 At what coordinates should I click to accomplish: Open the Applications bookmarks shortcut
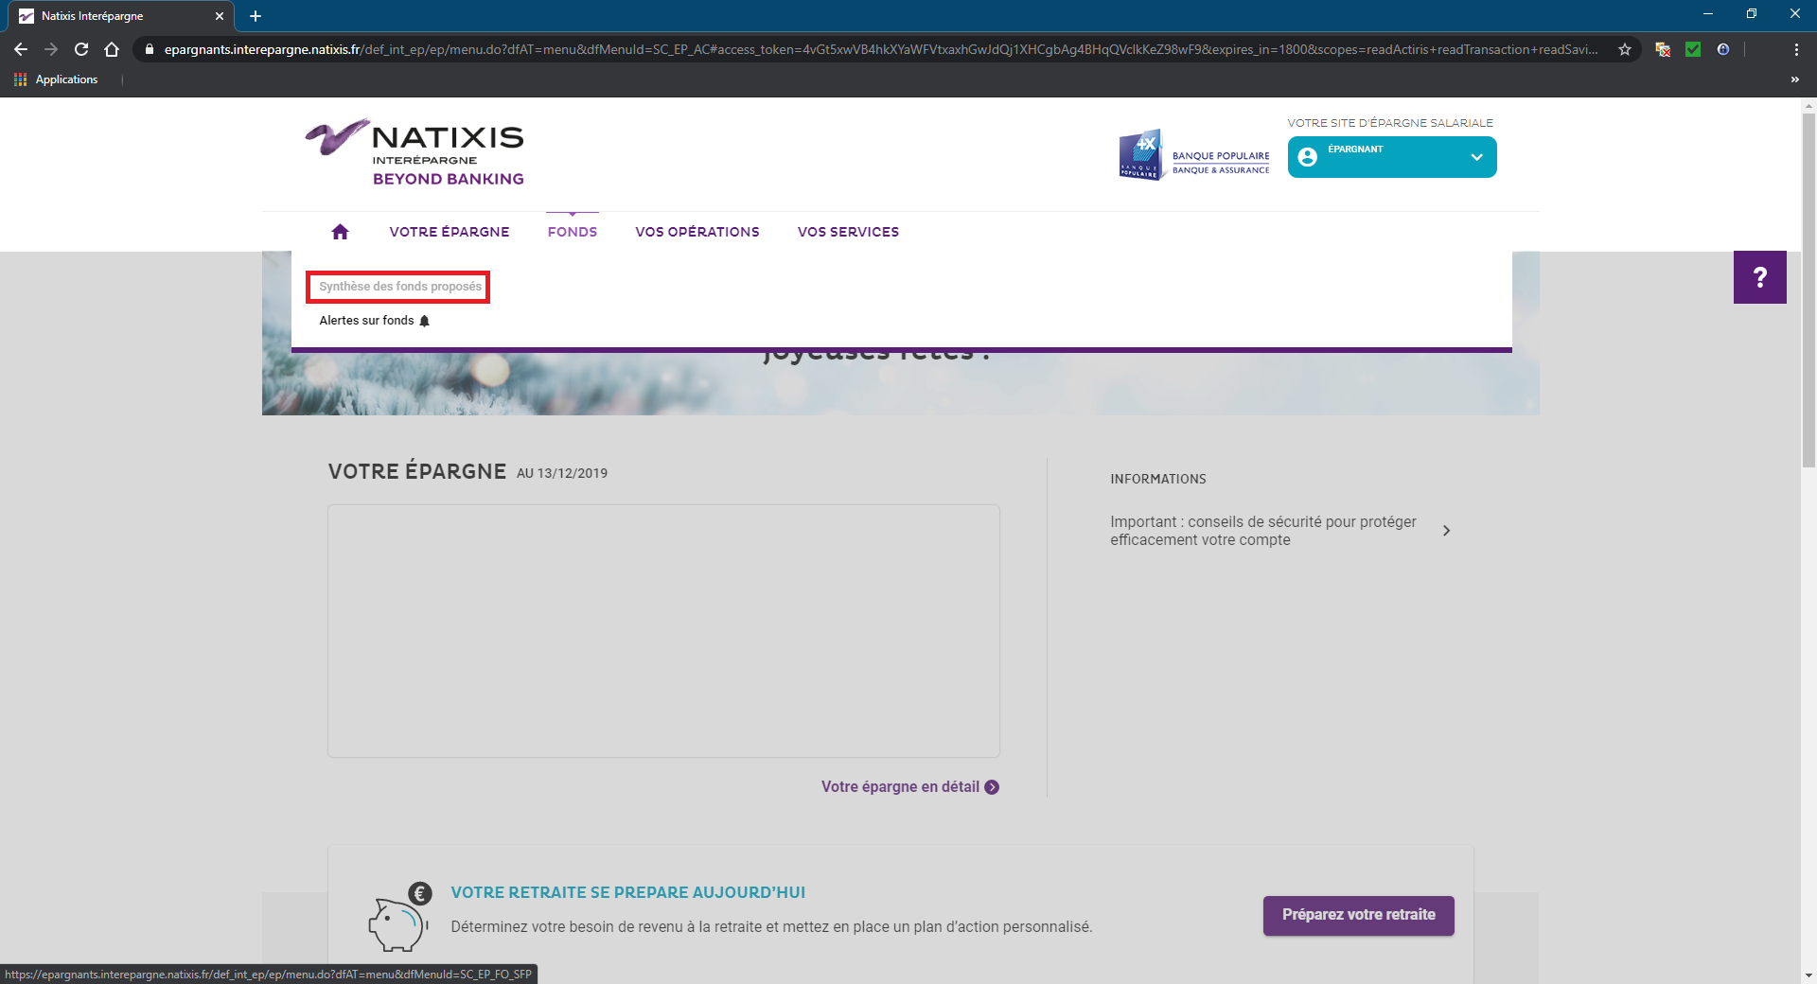[x=57, y=79]
